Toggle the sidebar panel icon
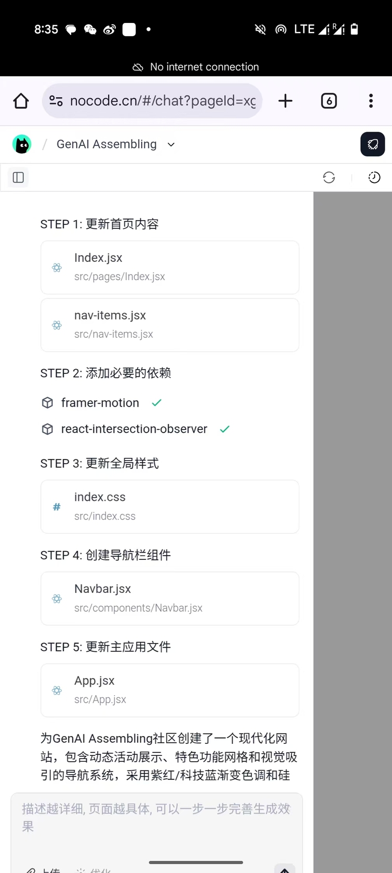 (x=18, y=178)
